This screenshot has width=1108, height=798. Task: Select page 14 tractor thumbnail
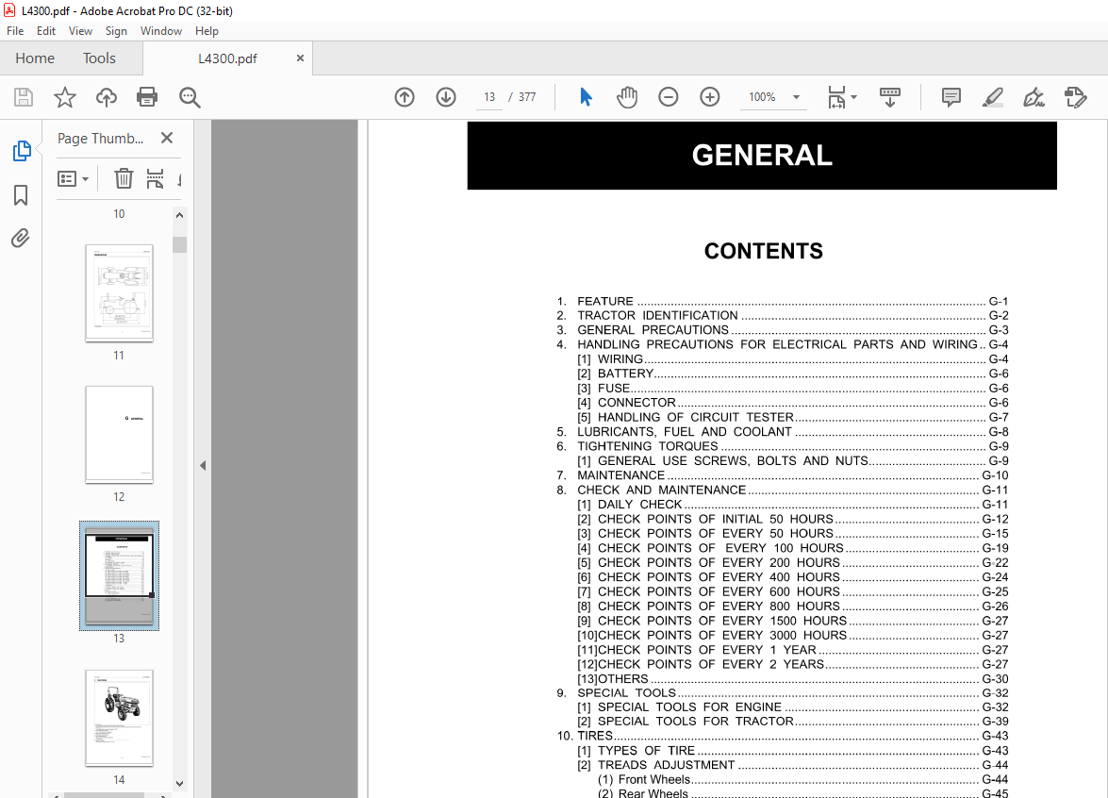[x=119, y=718]
